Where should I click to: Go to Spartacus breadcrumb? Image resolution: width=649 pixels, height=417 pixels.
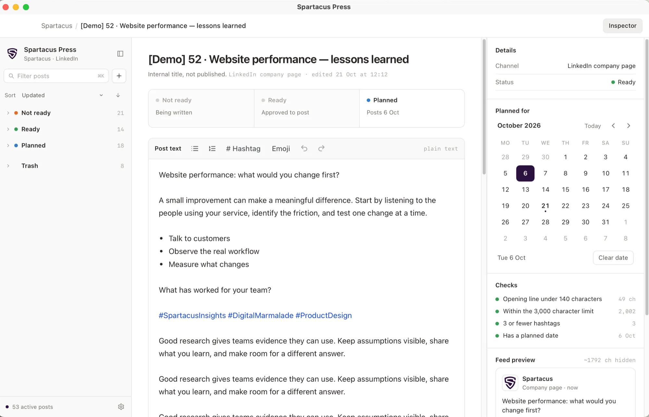(57, 26)
